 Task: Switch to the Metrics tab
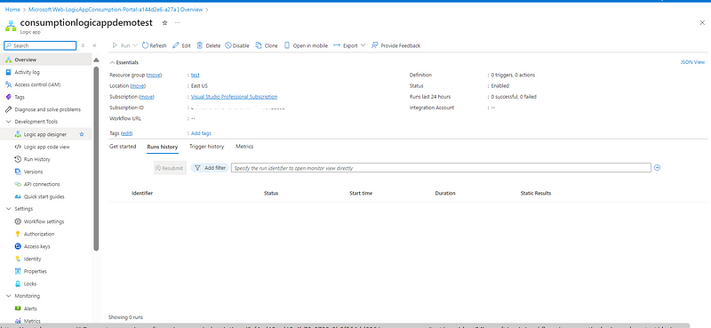(x=244, y=147)
